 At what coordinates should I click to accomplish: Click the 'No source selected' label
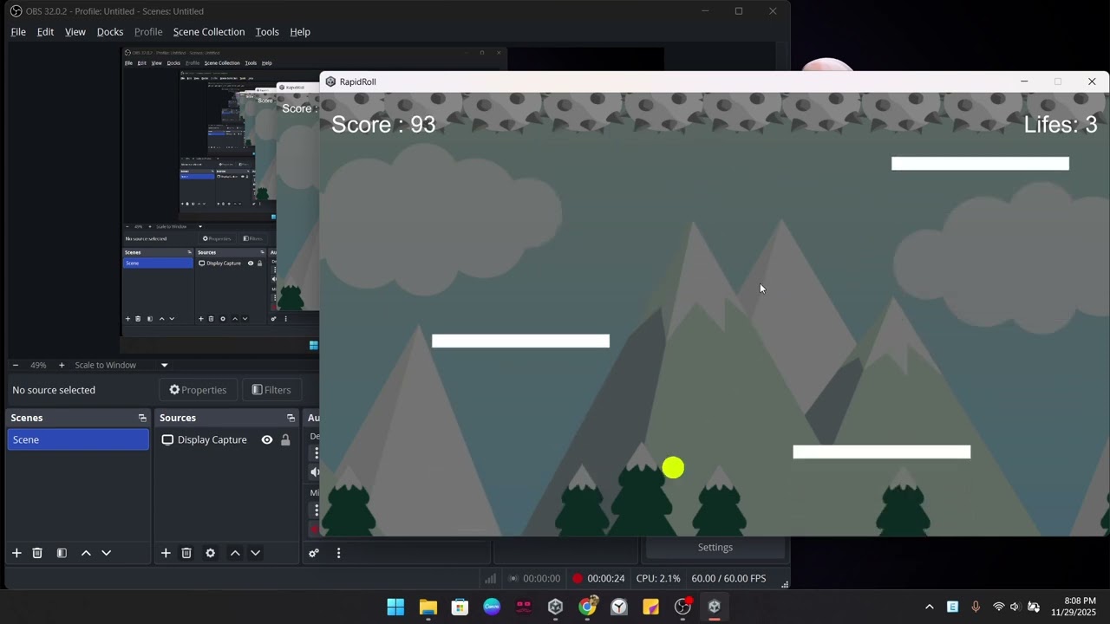(54, 390)
